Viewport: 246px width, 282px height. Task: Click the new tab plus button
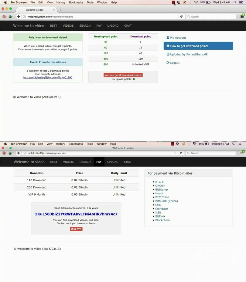click(x=60, y=10)
